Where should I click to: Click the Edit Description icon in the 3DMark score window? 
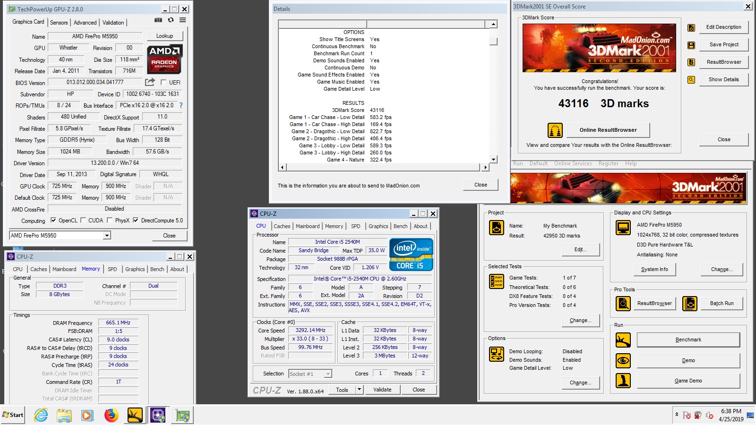(x=691, y=28)
